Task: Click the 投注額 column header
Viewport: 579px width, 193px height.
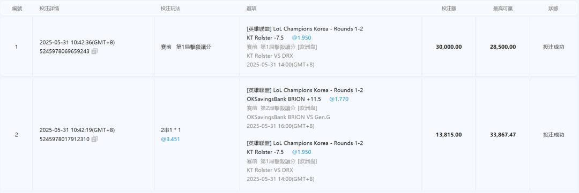Action: [449, 9]
